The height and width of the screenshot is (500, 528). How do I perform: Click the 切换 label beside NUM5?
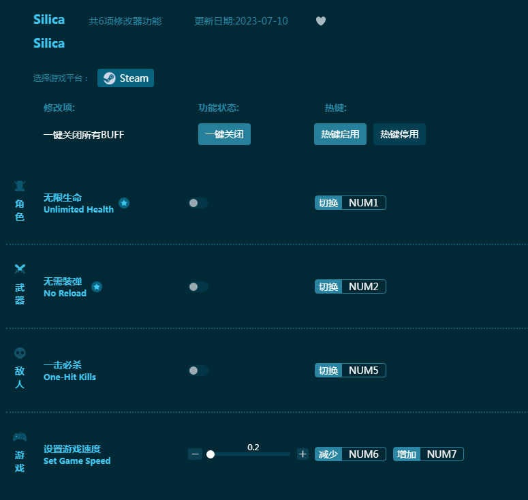pyautogui.click(x=328, y=371)
